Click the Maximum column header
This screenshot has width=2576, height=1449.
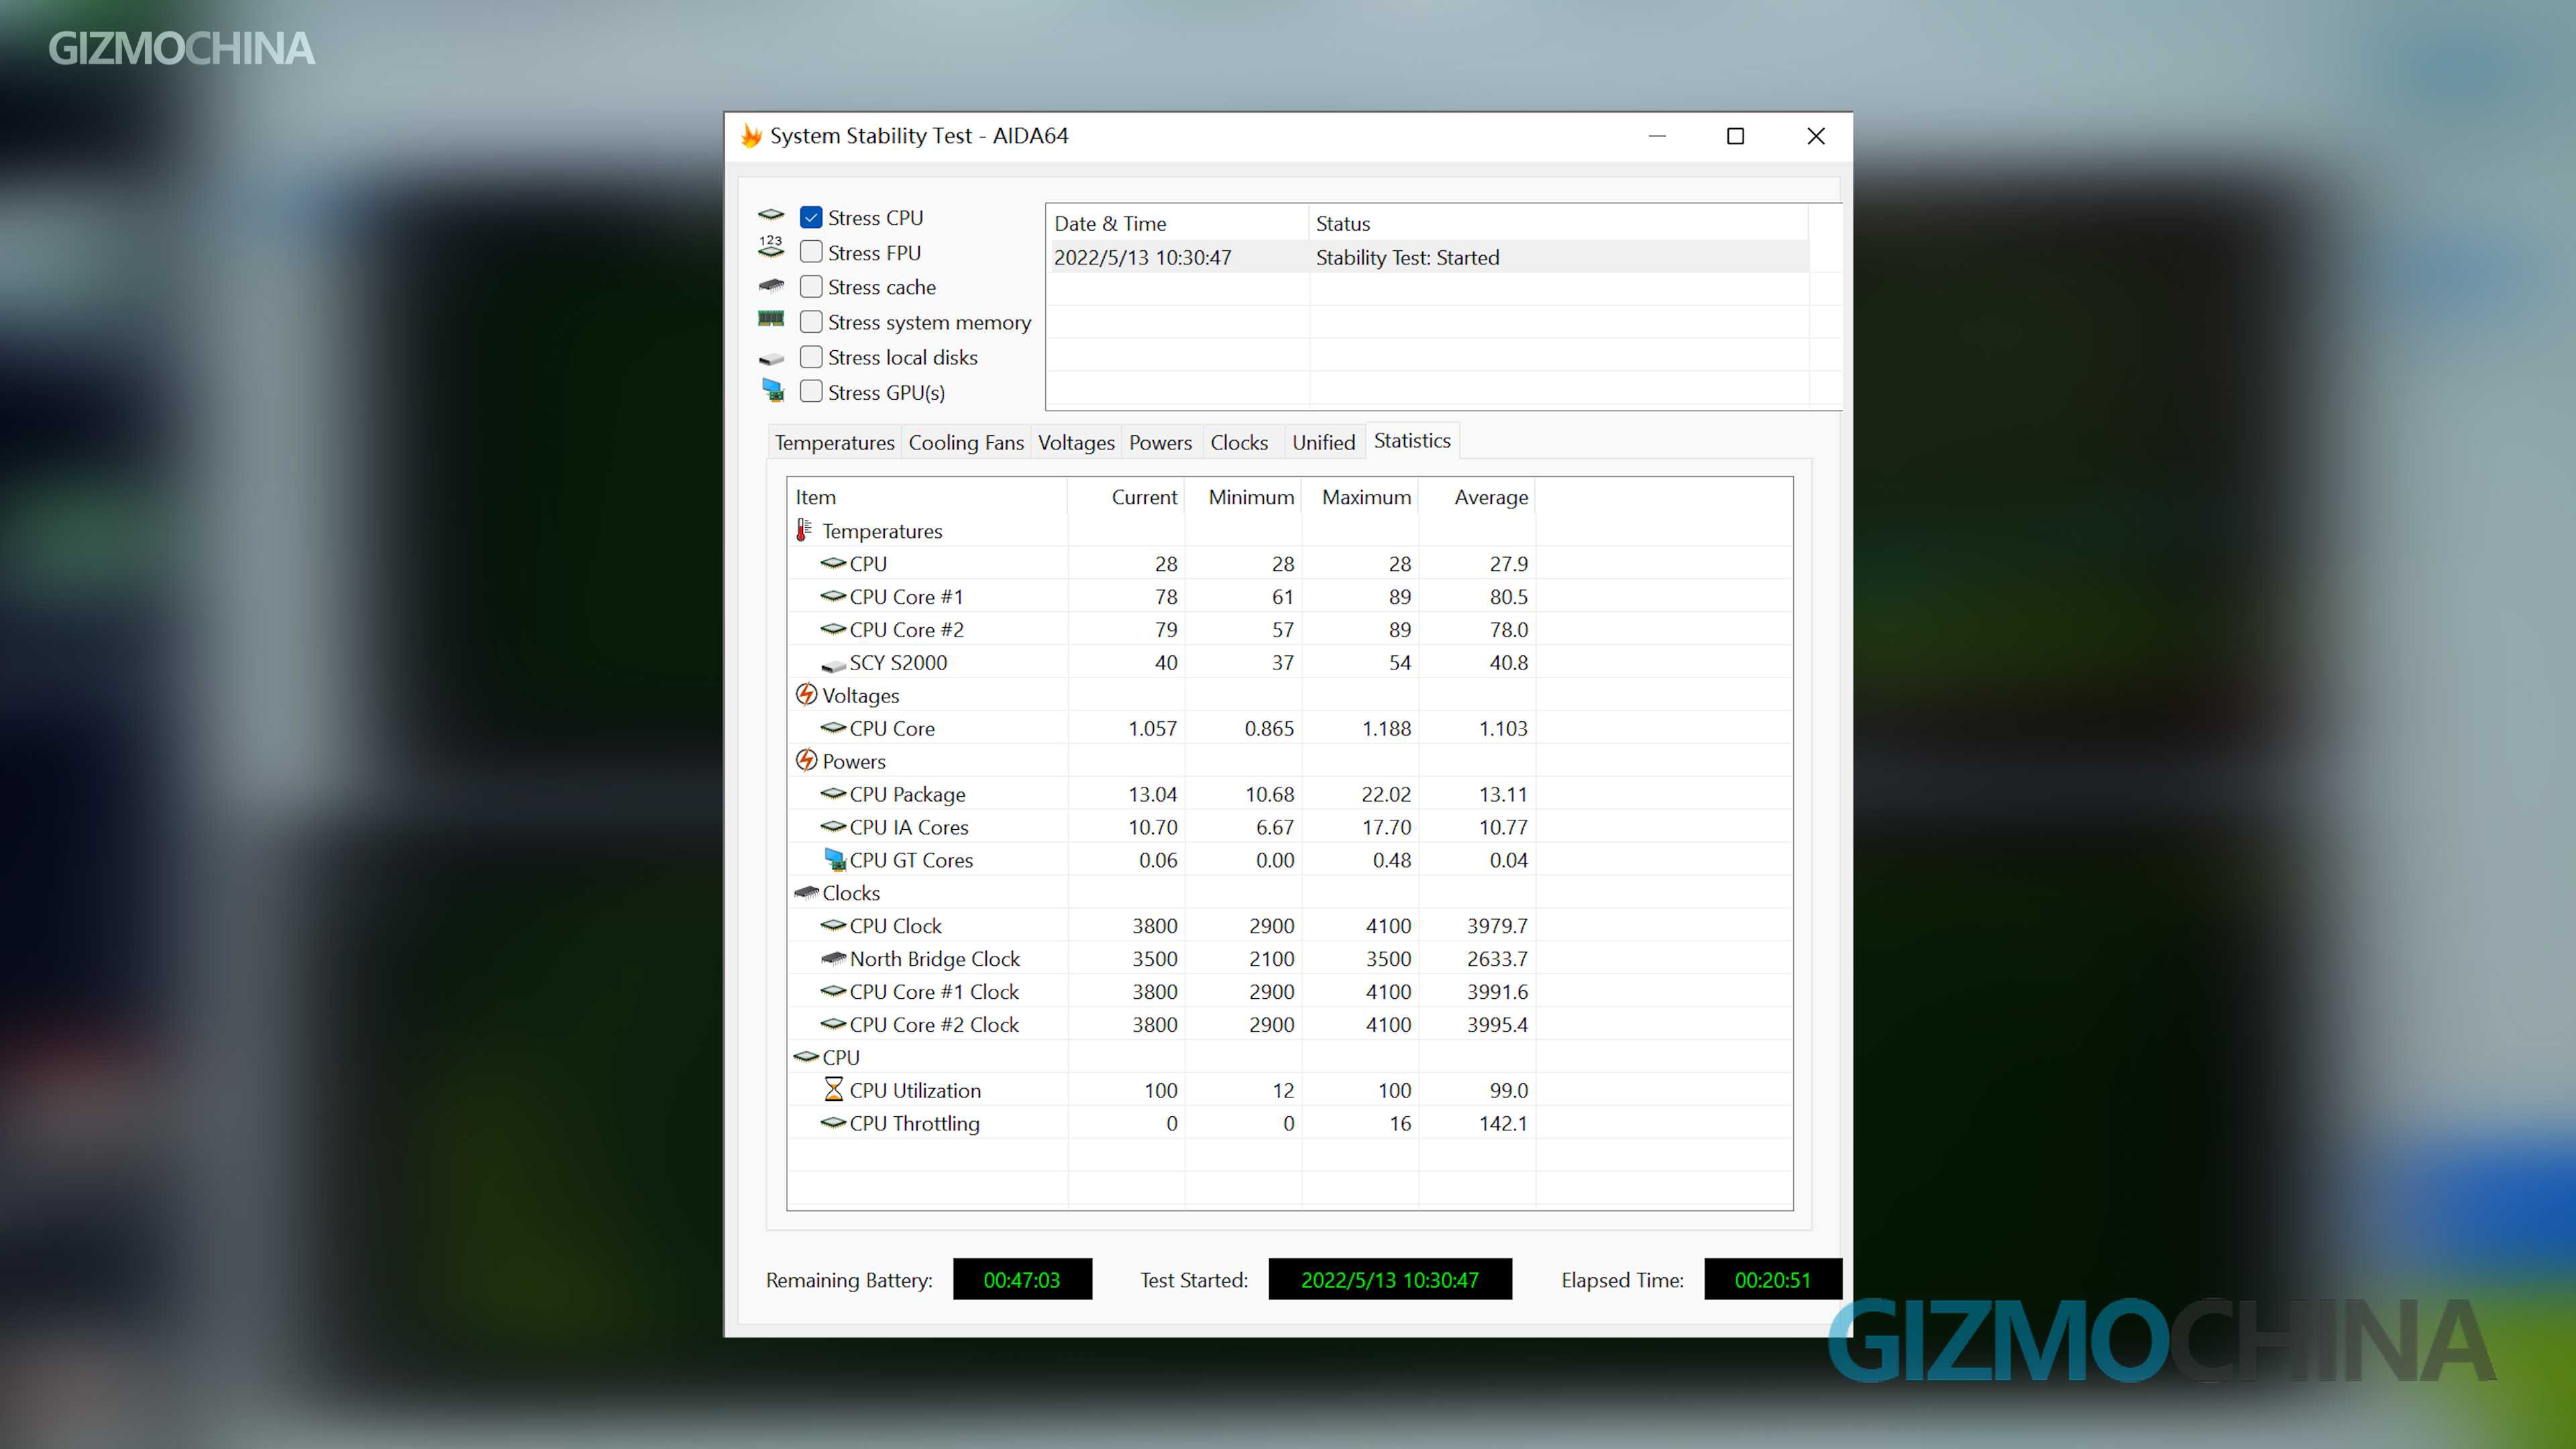click(x=1365, y=497)
